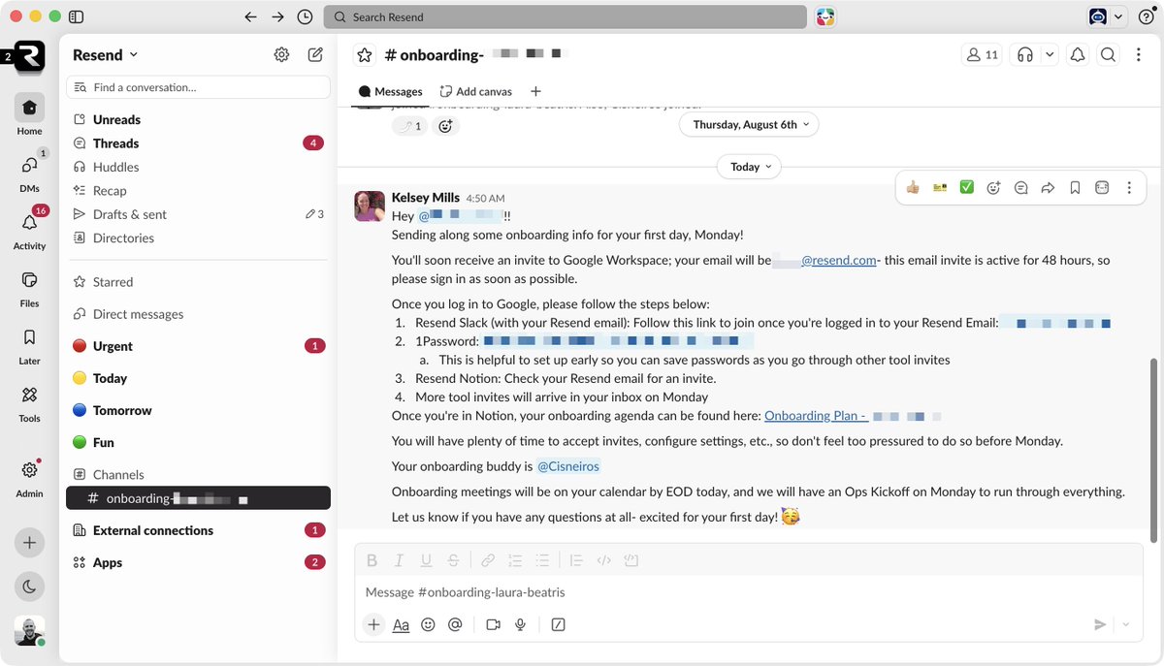Open add reaction picker in message toolbar
1164x666 pixels.
point(993,188)
